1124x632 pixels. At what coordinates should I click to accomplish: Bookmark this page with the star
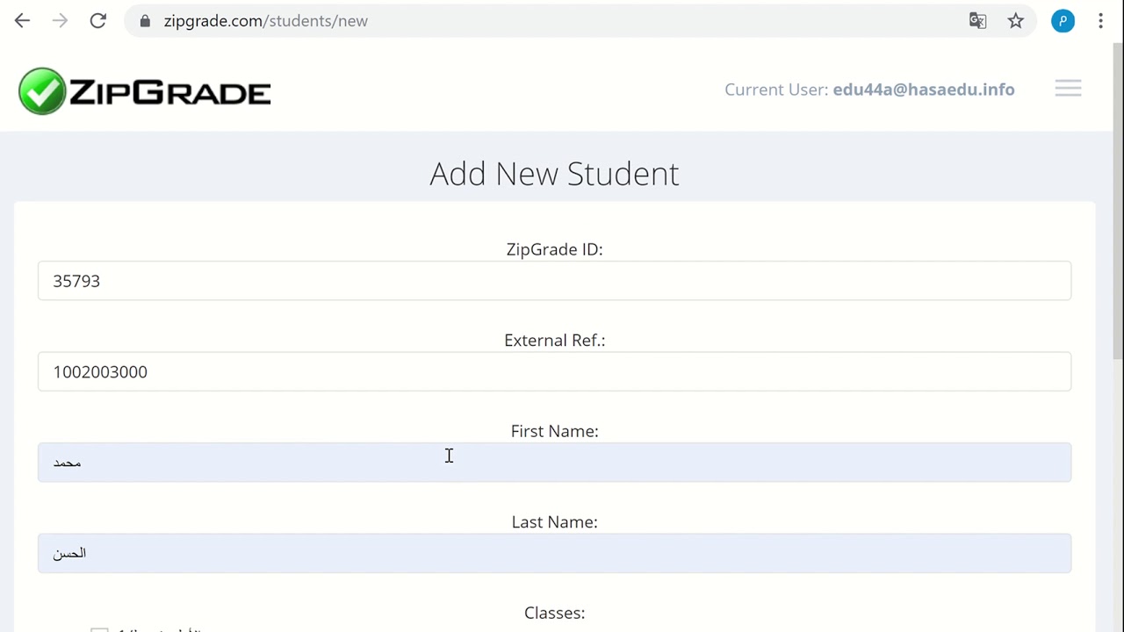1015,21
